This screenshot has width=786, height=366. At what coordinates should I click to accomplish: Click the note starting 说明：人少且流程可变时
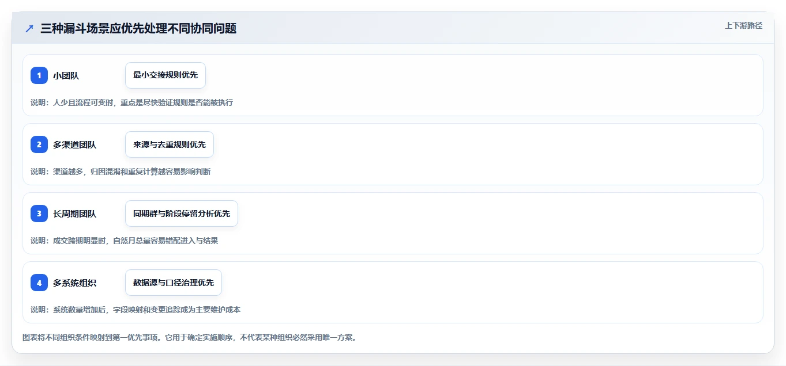click(x=131, y=102)
